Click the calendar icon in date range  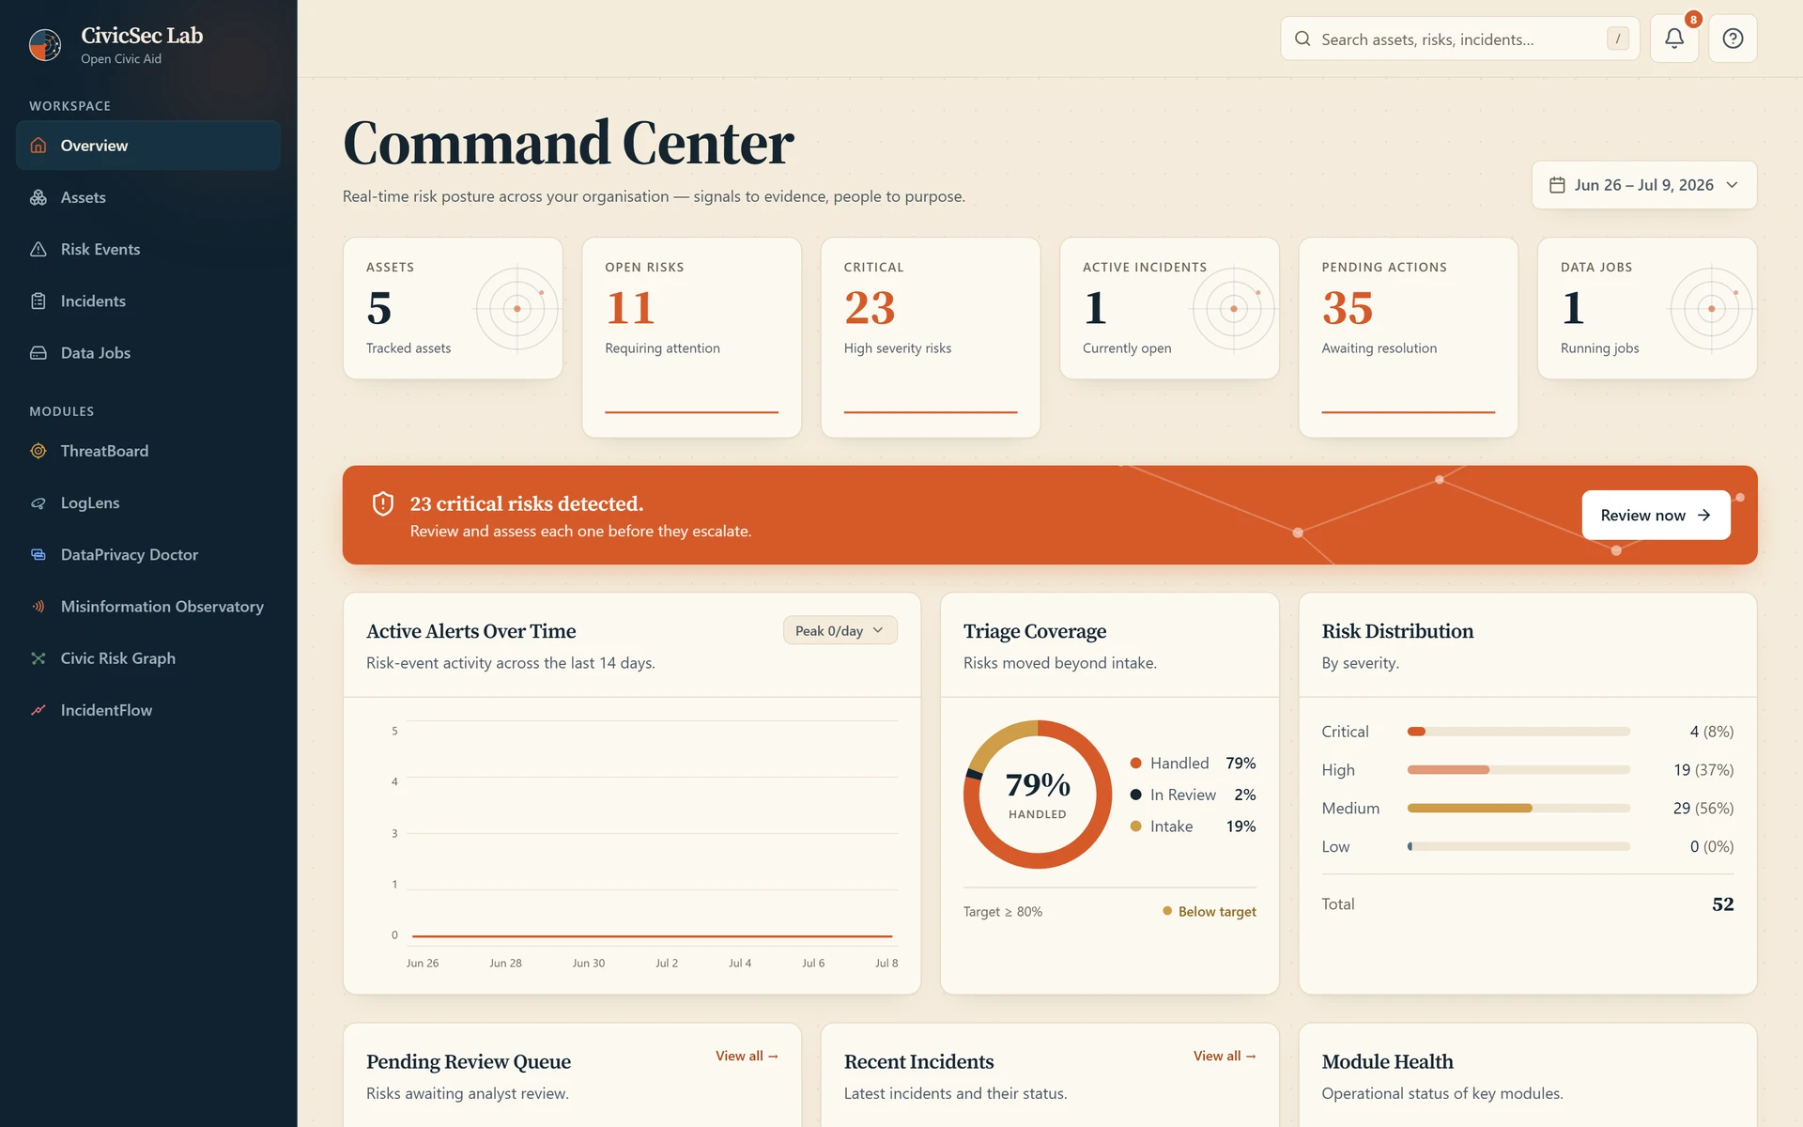pyautogui.click(x=1557, y=185)
